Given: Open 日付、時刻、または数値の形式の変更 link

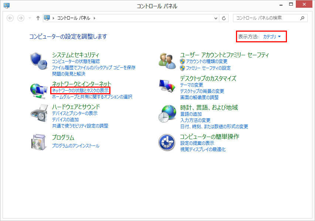Looking at the screenshot, I should click(214, 126).
